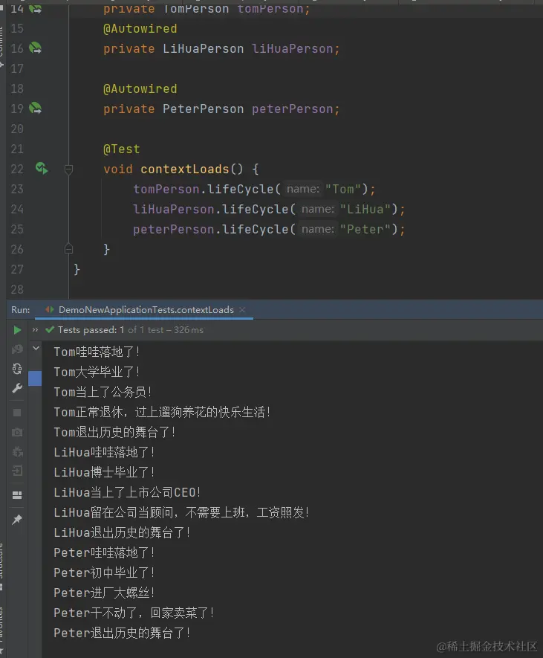
Task: Pin the Run tab with pin icon
Action: tap(17, 520)
